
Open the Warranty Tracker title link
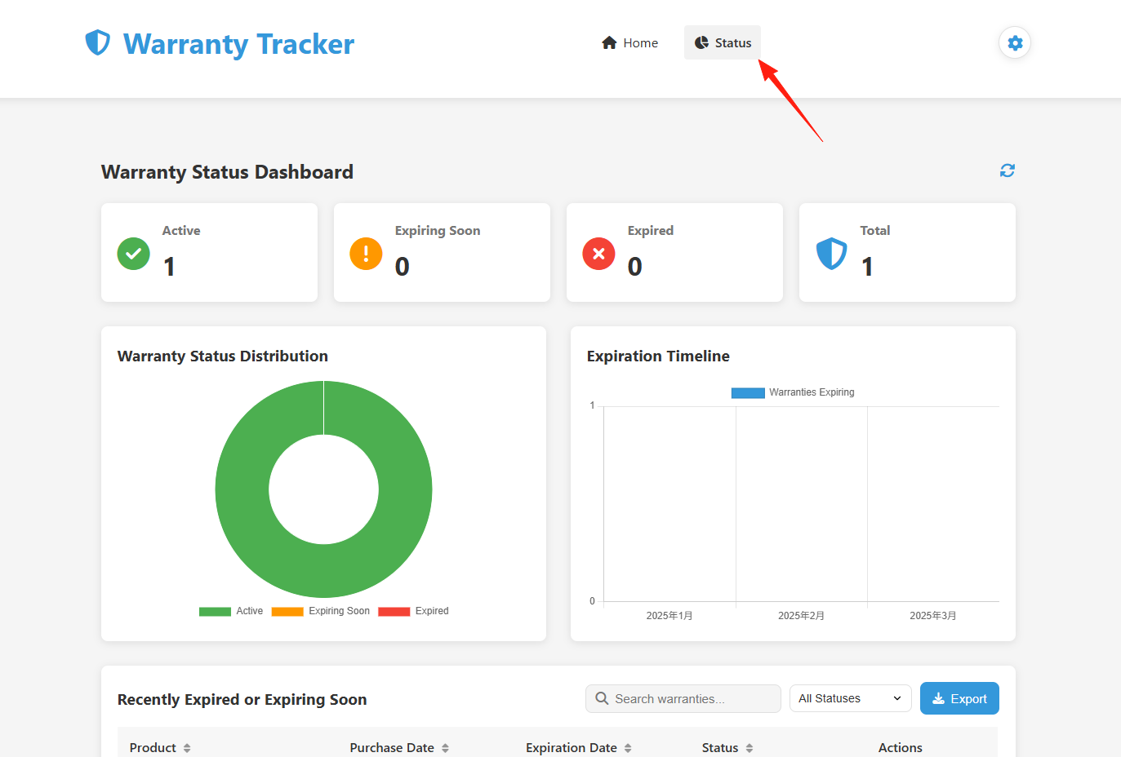pos(238,44)
